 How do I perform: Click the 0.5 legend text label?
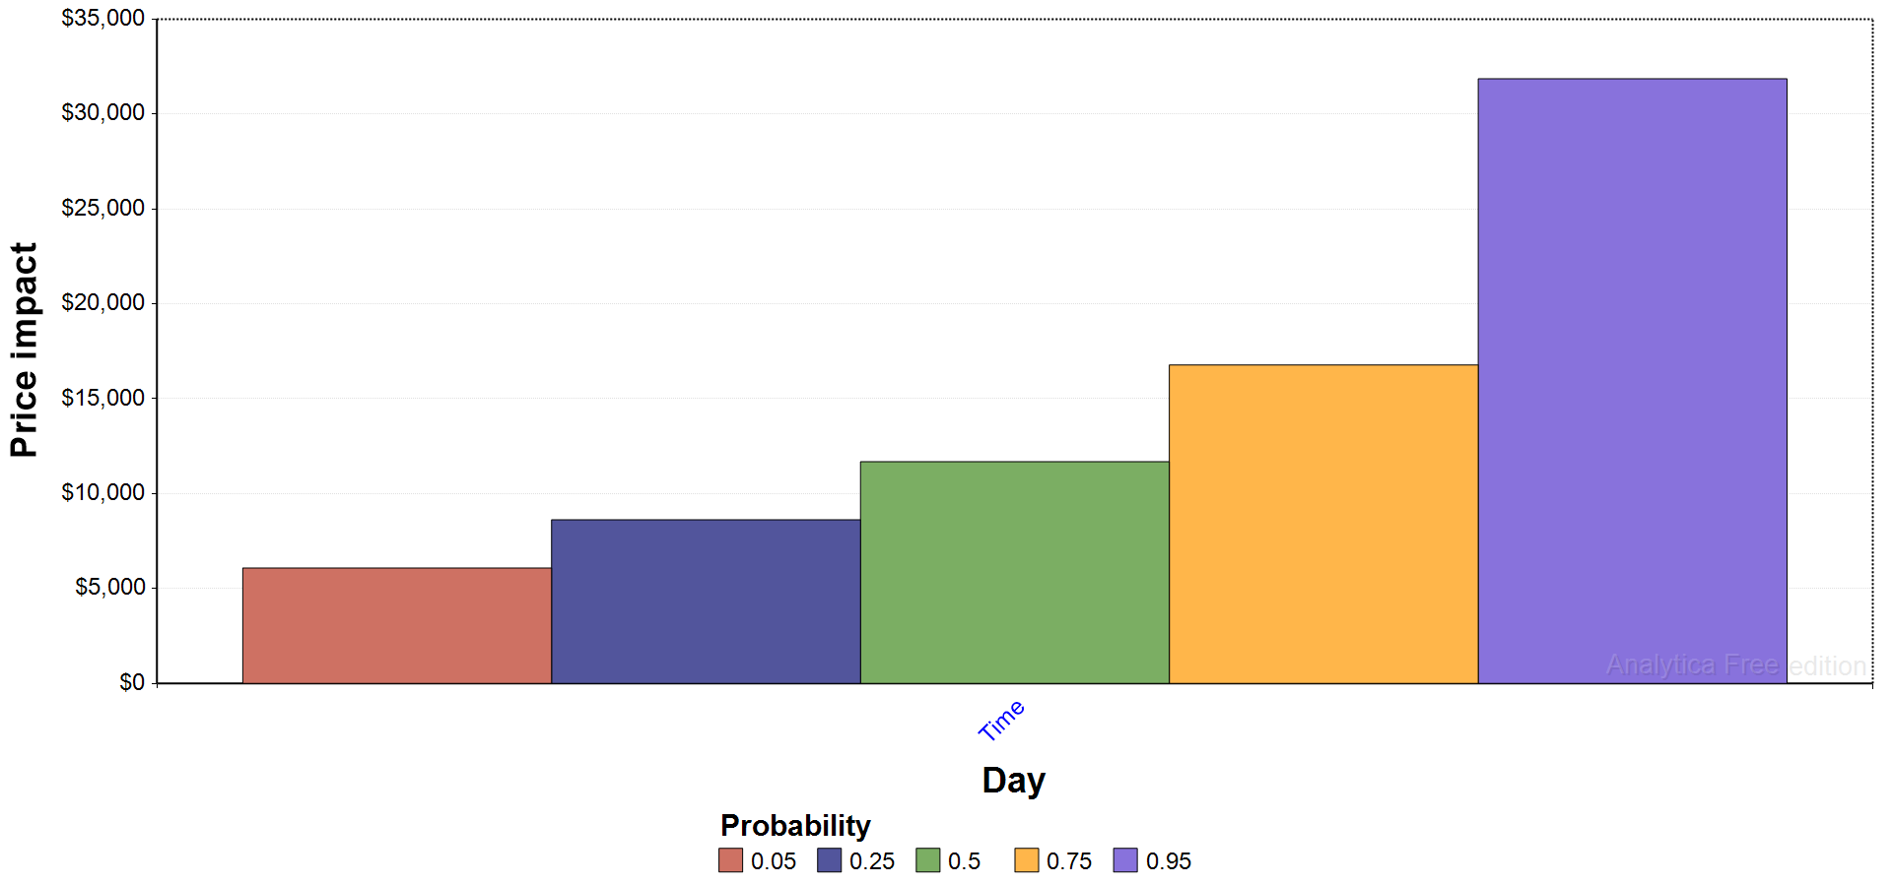pyautogui.click(x=964, y=861)
